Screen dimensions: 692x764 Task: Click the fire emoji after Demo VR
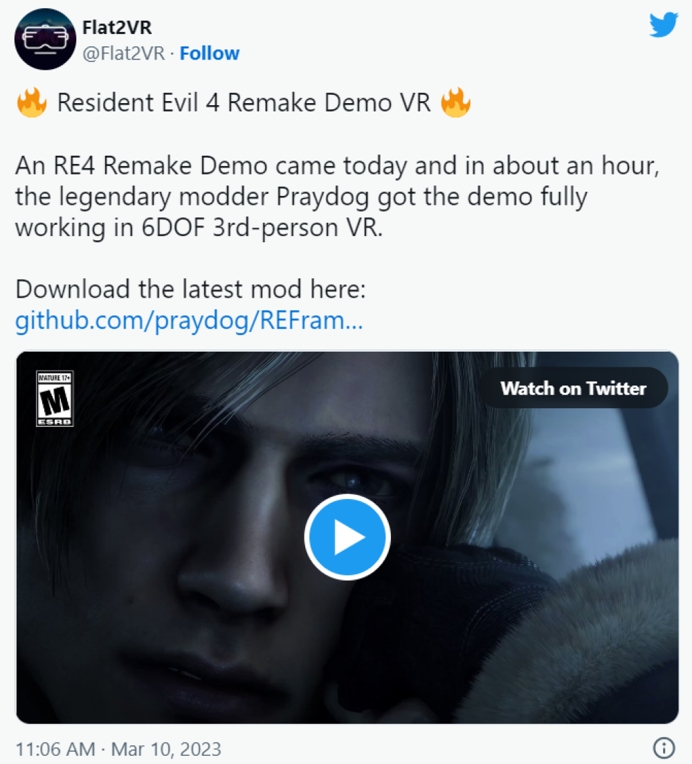(x=455, y=102)
